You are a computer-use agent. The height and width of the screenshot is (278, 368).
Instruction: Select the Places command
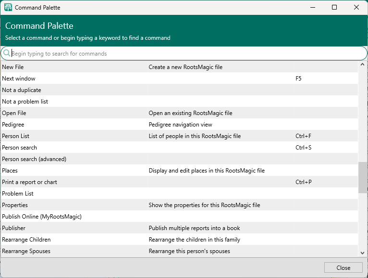tap(10, 171)
